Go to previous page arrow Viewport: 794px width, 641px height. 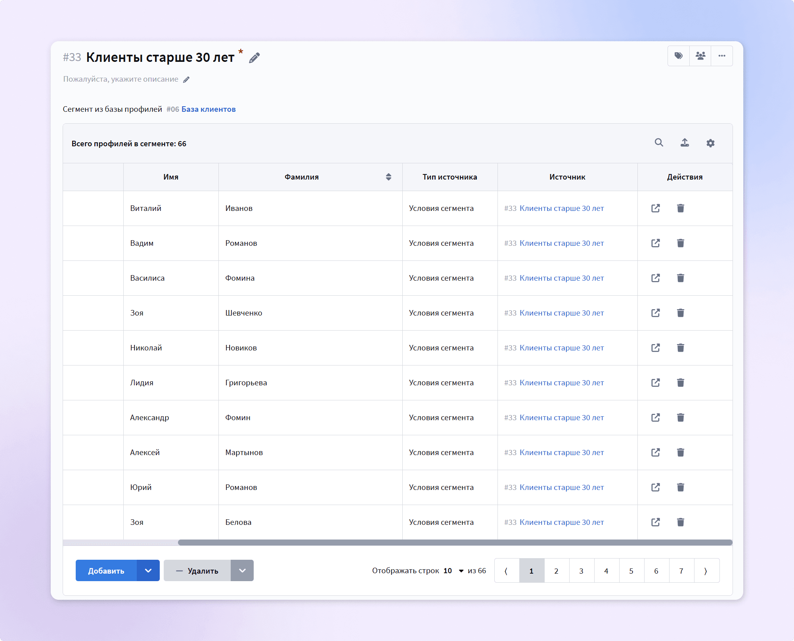point(506,571)
